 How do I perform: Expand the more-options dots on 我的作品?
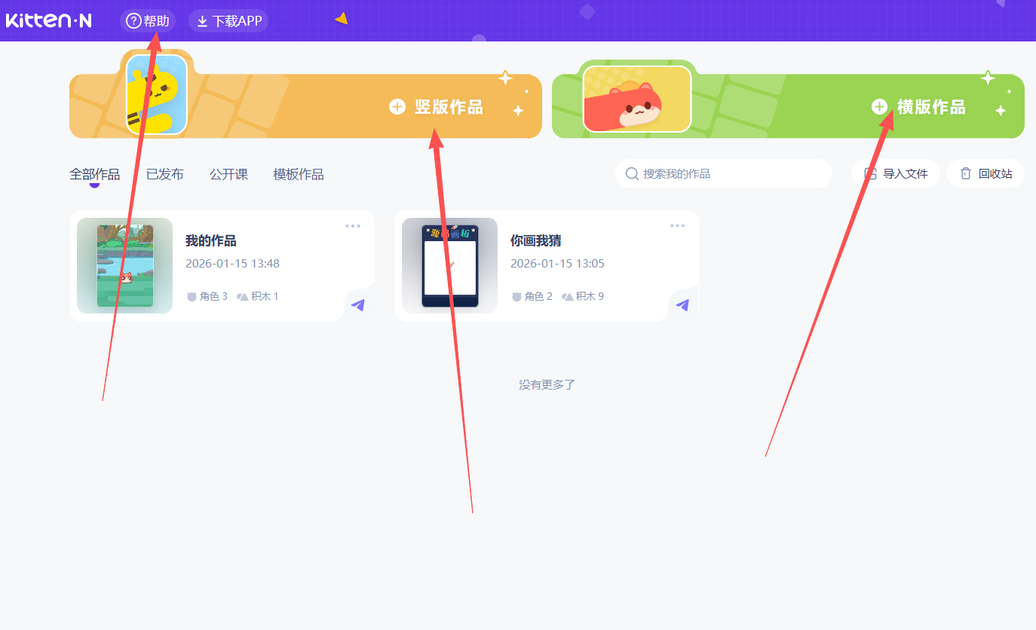click(353, 225)
